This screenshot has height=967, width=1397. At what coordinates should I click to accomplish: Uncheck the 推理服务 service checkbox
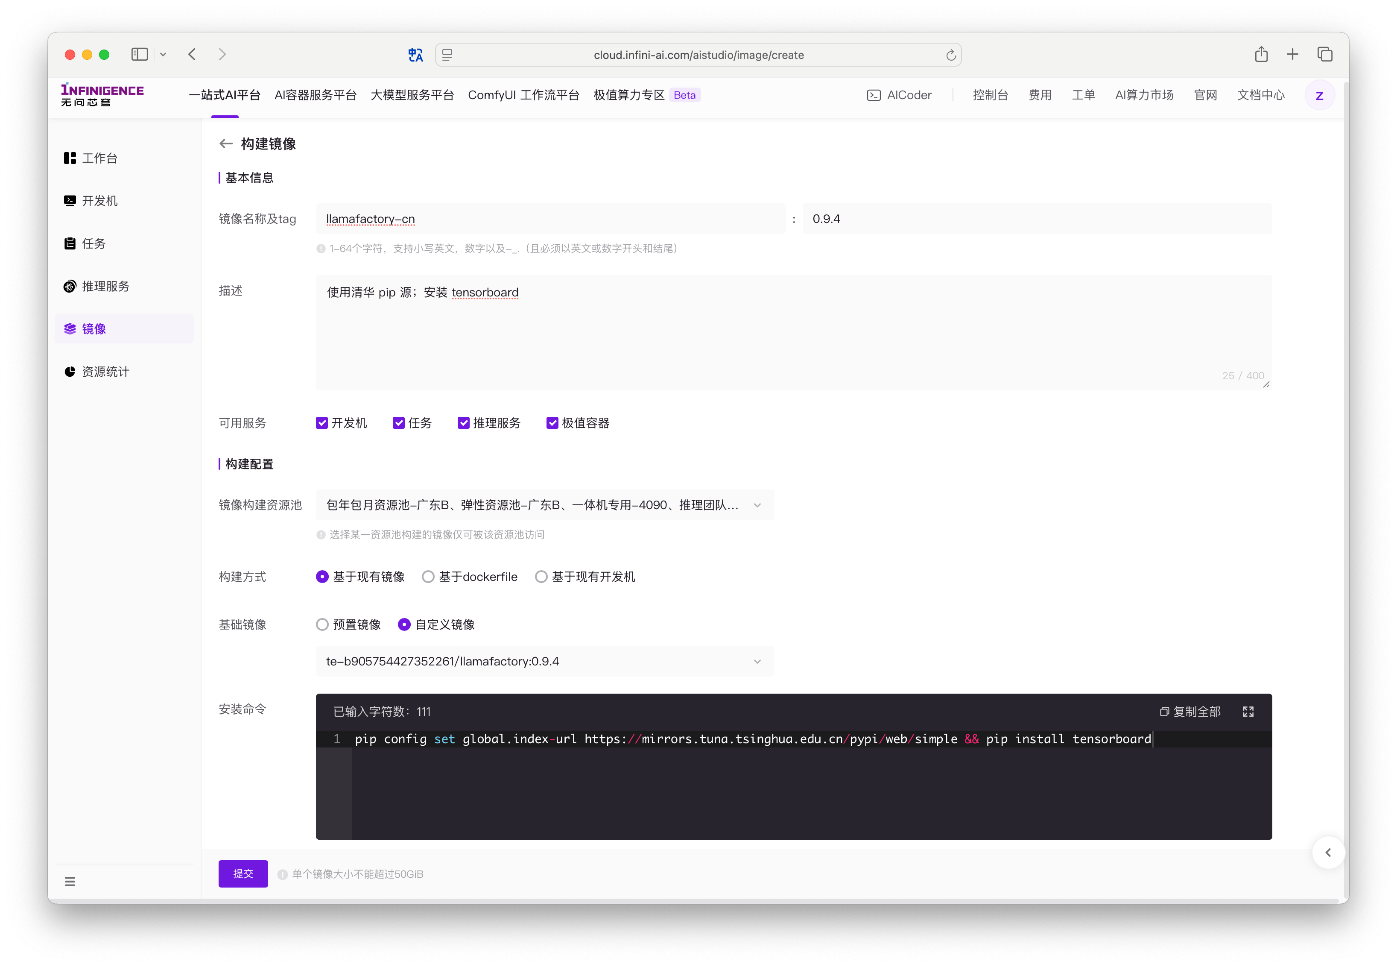tap(463, 423)
